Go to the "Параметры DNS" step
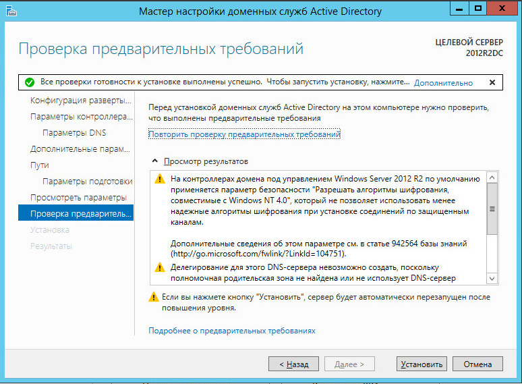 click(74, 133)
